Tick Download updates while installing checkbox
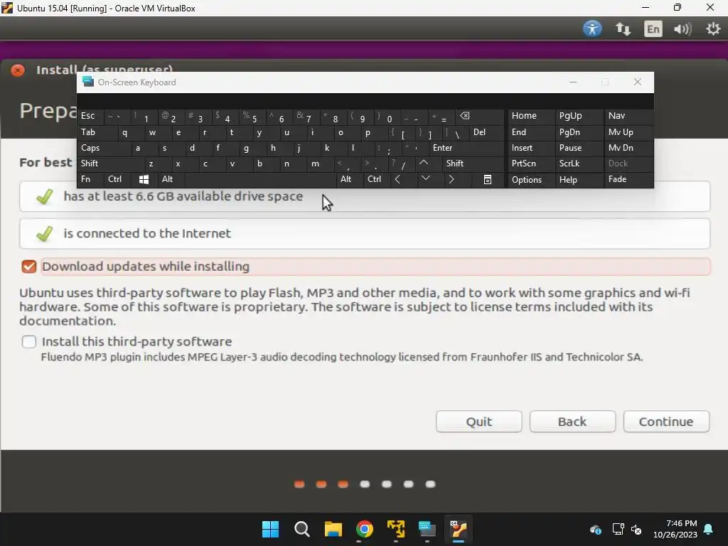This screenshot has height=546, width=728. 28,267
